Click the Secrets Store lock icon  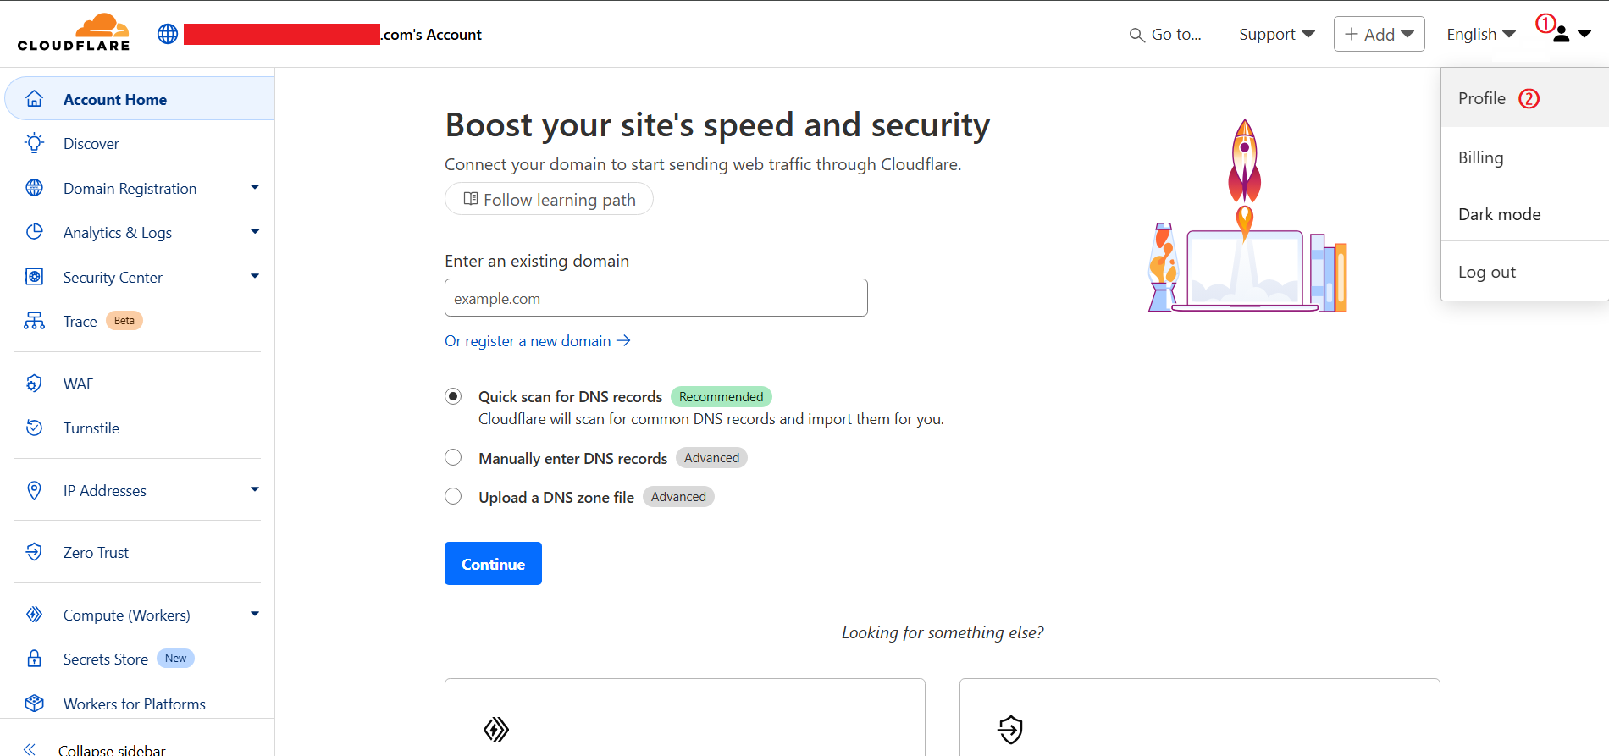tap(35, 659)
